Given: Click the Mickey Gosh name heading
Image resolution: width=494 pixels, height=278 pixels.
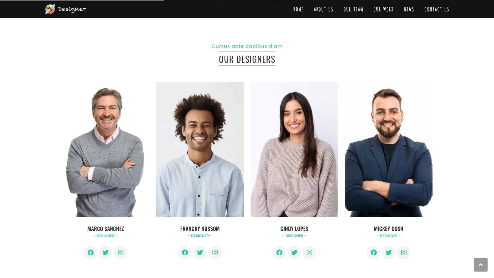Looking at the screenshot, I should (x=389, y=229).
